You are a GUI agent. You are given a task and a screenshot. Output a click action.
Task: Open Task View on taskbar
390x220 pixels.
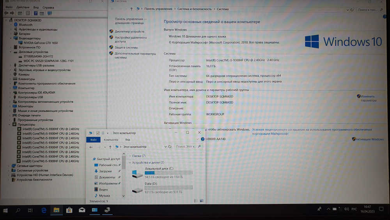[x=30, y=211]
